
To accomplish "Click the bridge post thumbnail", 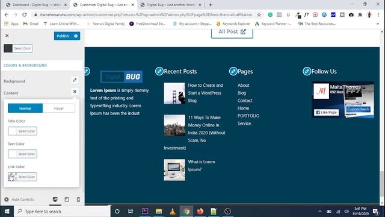I will pos(174,93).
